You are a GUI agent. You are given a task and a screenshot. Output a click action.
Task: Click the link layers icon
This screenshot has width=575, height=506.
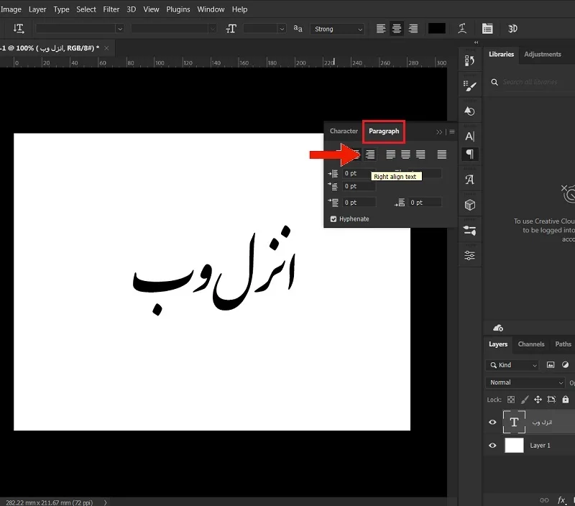544,500
